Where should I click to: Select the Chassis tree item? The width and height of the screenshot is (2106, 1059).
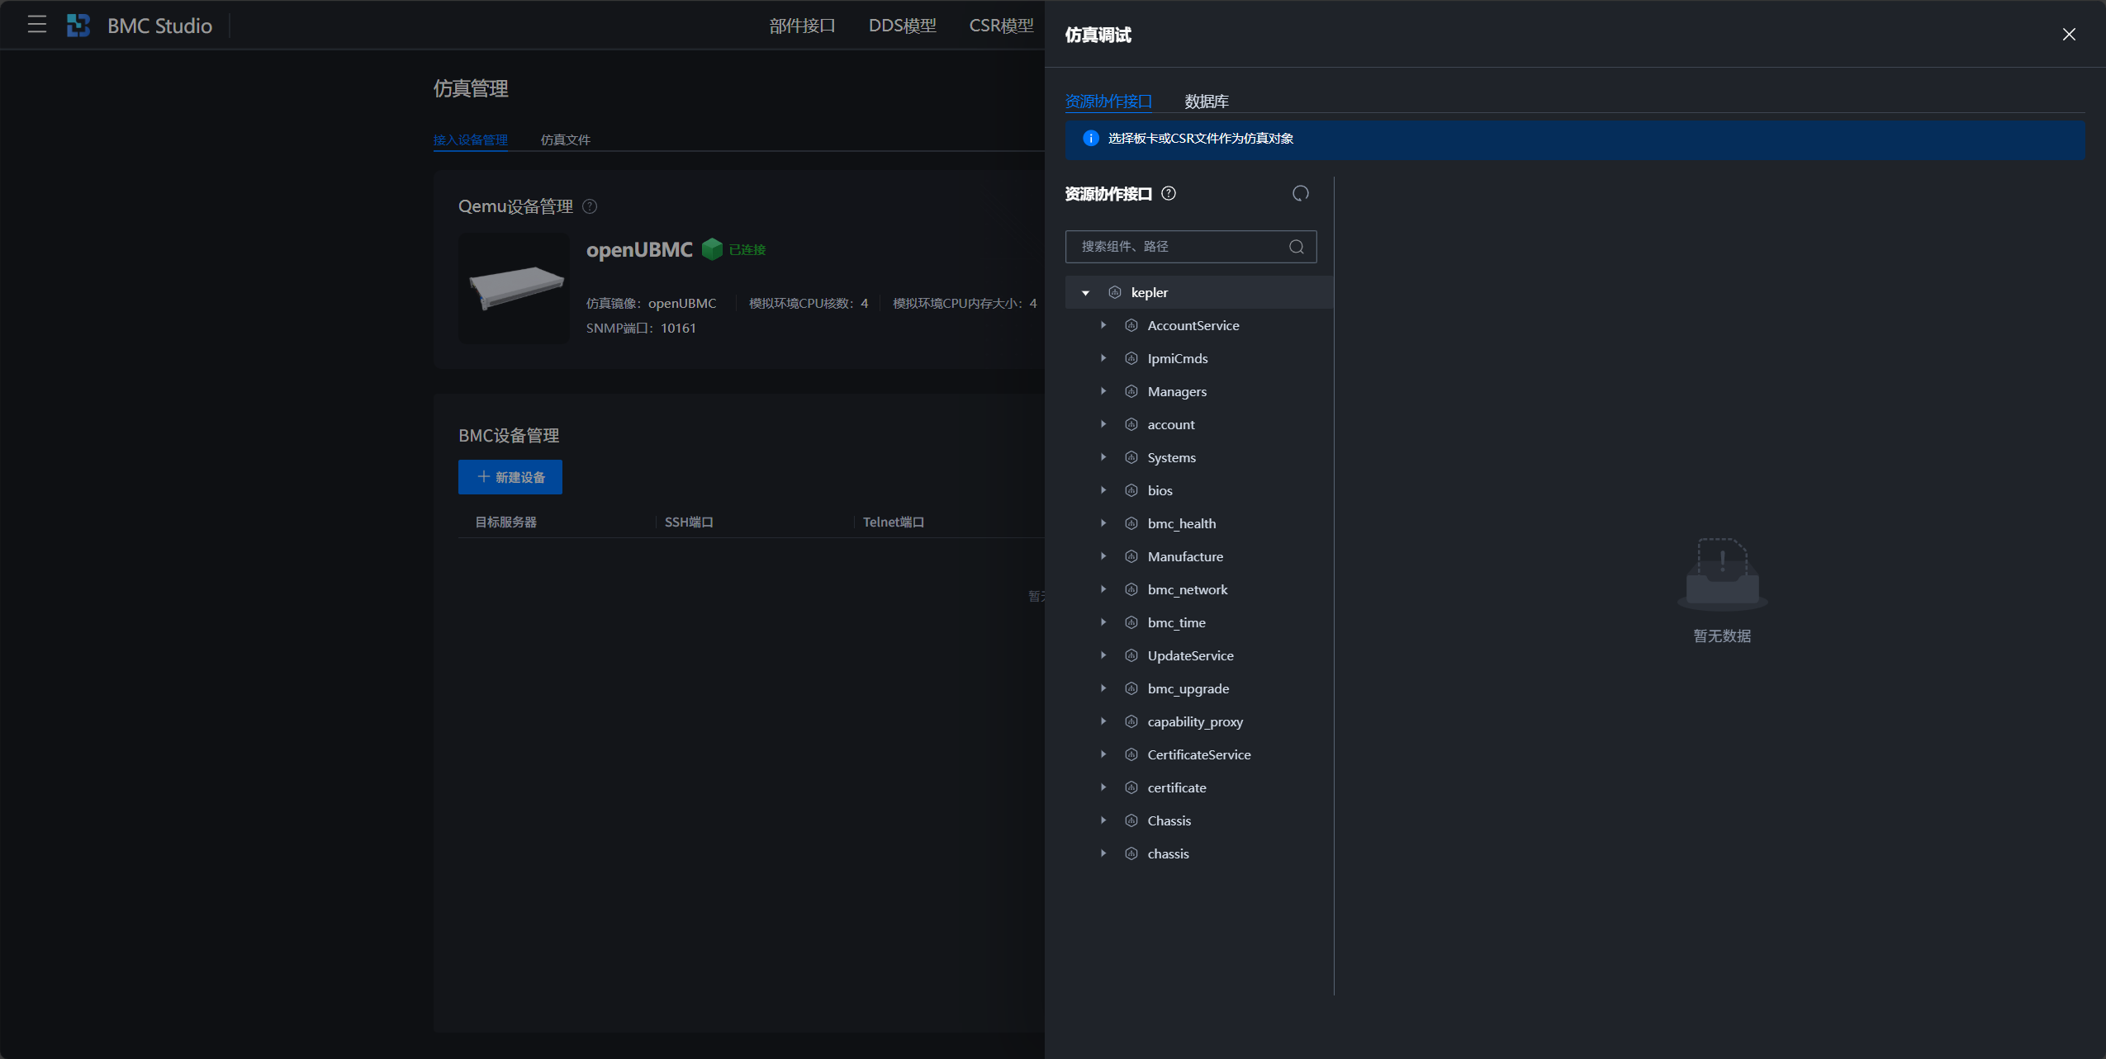[x=1169, y=820]
